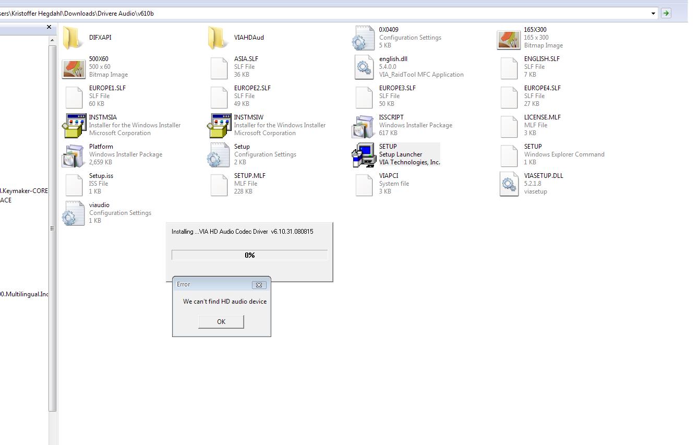Select the SETUP Setup Launcher icon

(363, 155)
